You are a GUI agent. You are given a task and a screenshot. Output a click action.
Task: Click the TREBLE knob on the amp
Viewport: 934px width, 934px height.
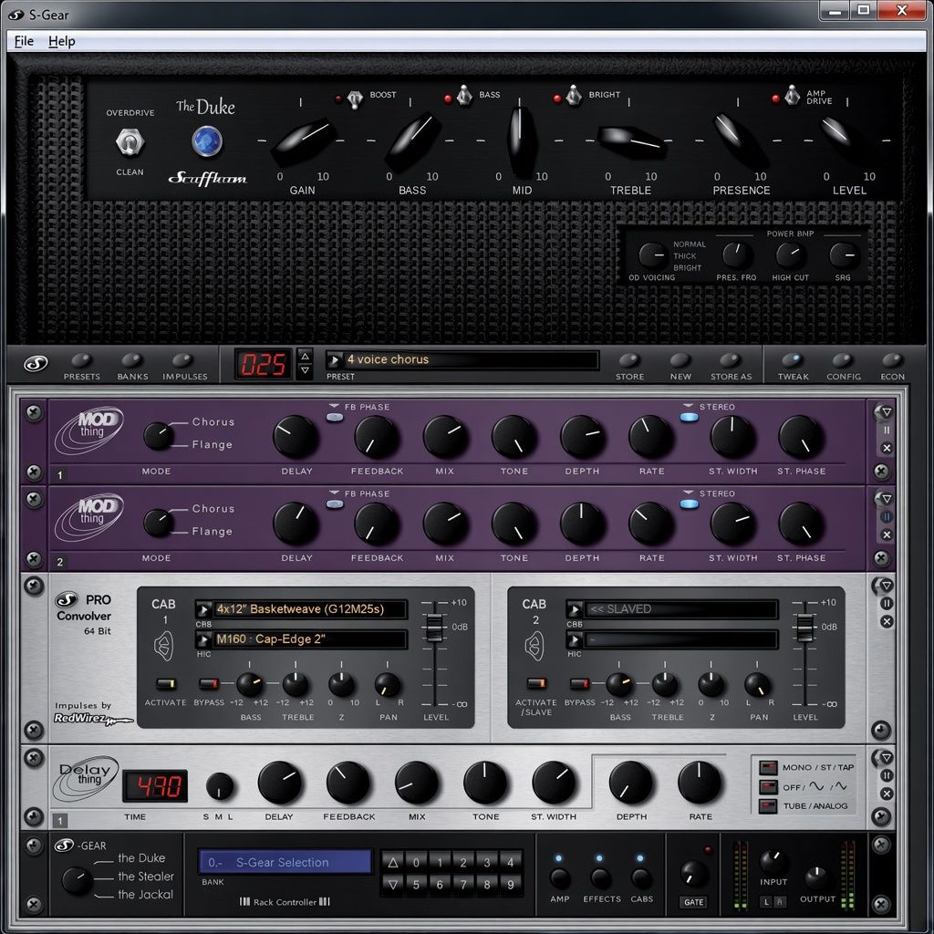click(x=631, y=141)
